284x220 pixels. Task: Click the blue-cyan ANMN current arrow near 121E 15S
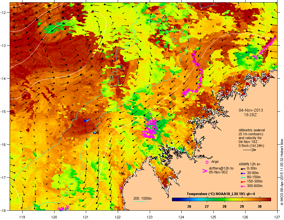coord(87,120)
